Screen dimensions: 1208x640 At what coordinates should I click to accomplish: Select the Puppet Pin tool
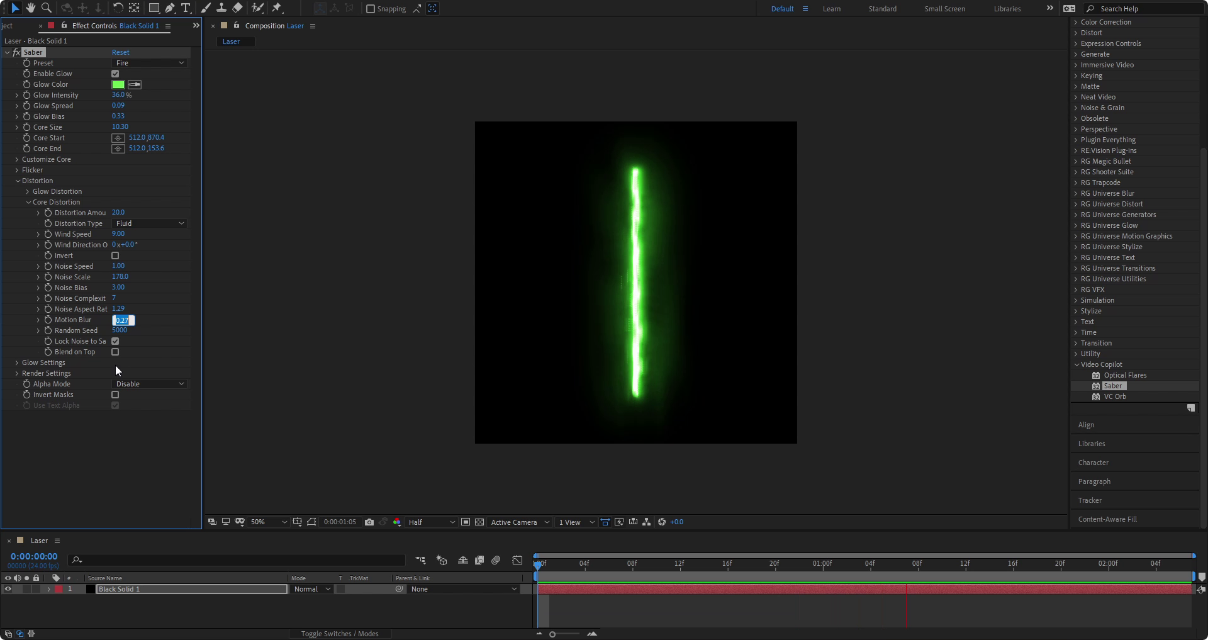click(277, 8)
